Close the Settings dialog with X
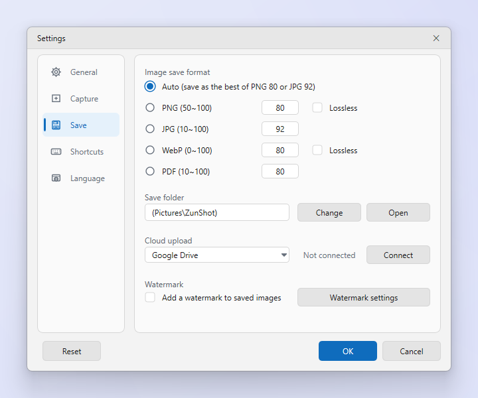This screenshot has width=478, height=398. coord(436,38)
